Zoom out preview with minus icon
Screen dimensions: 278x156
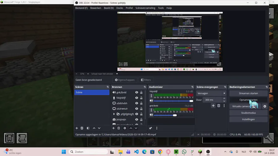coord(76,74)
